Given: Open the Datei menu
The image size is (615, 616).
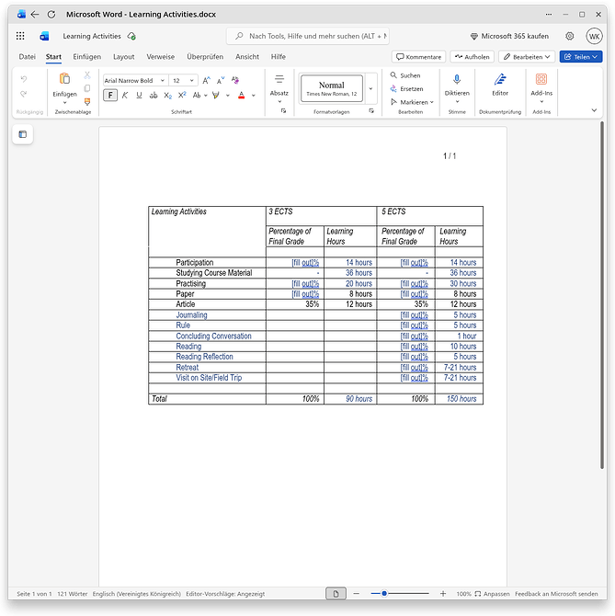Looking at the screenshot, I should tap(27, 57).
